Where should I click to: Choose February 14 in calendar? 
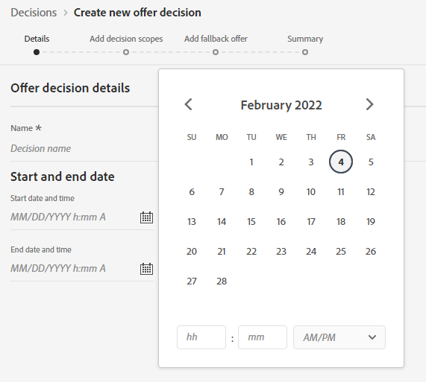point(222,221)
